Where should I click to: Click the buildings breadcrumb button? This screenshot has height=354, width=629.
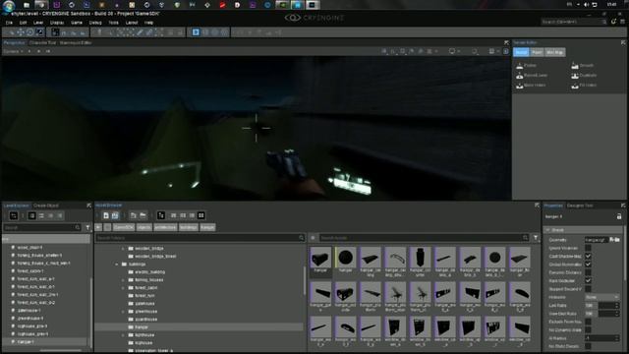188,227
